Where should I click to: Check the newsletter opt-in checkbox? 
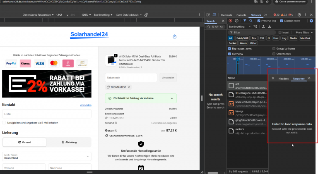click(4, 123)
